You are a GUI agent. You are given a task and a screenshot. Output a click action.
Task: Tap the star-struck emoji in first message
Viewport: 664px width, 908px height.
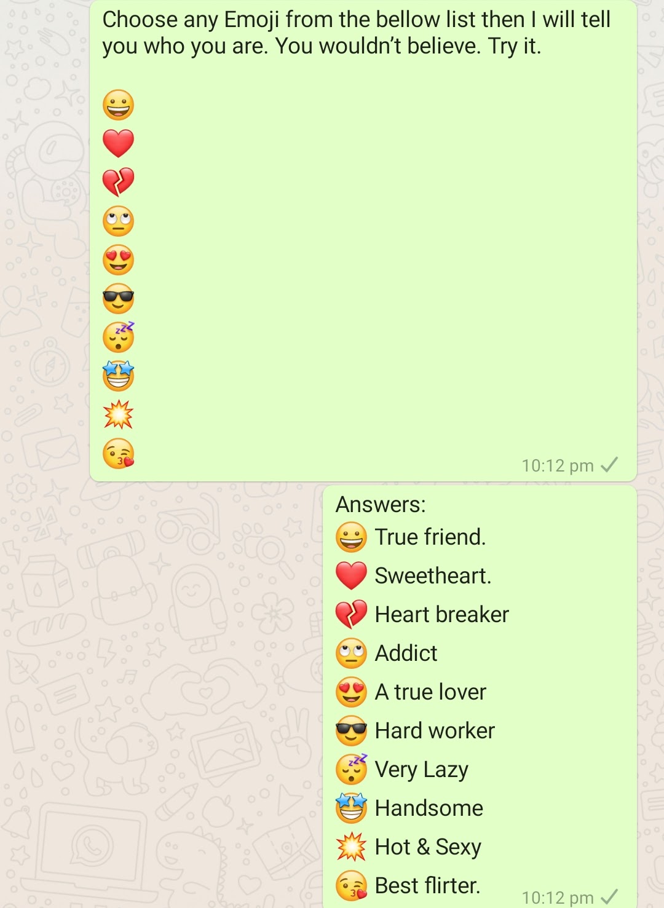coord(118,376)
